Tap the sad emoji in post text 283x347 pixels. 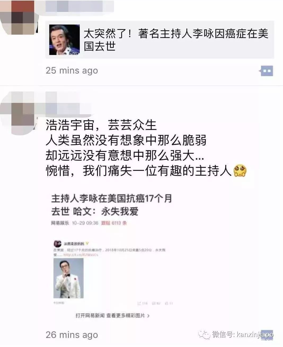point(240,171)
